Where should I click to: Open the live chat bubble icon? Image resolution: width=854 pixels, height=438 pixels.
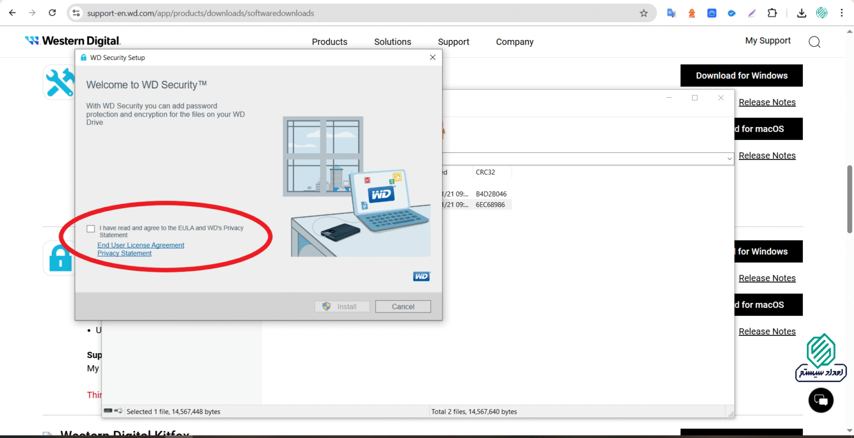pyautogui.click(x=821, y=400)
